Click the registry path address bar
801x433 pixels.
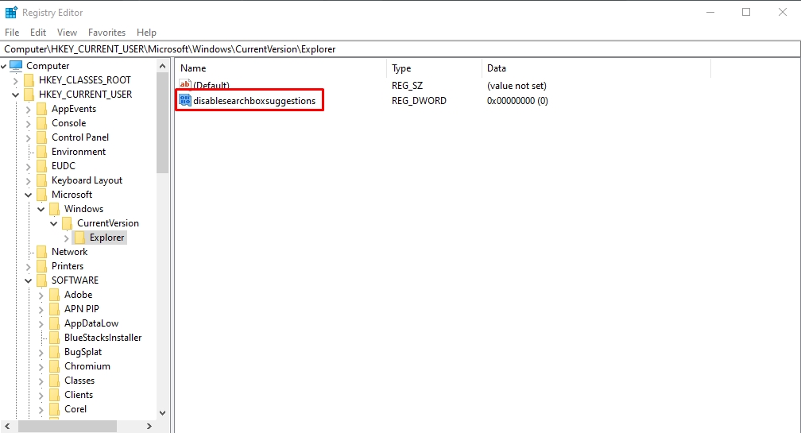coord(400,49)
